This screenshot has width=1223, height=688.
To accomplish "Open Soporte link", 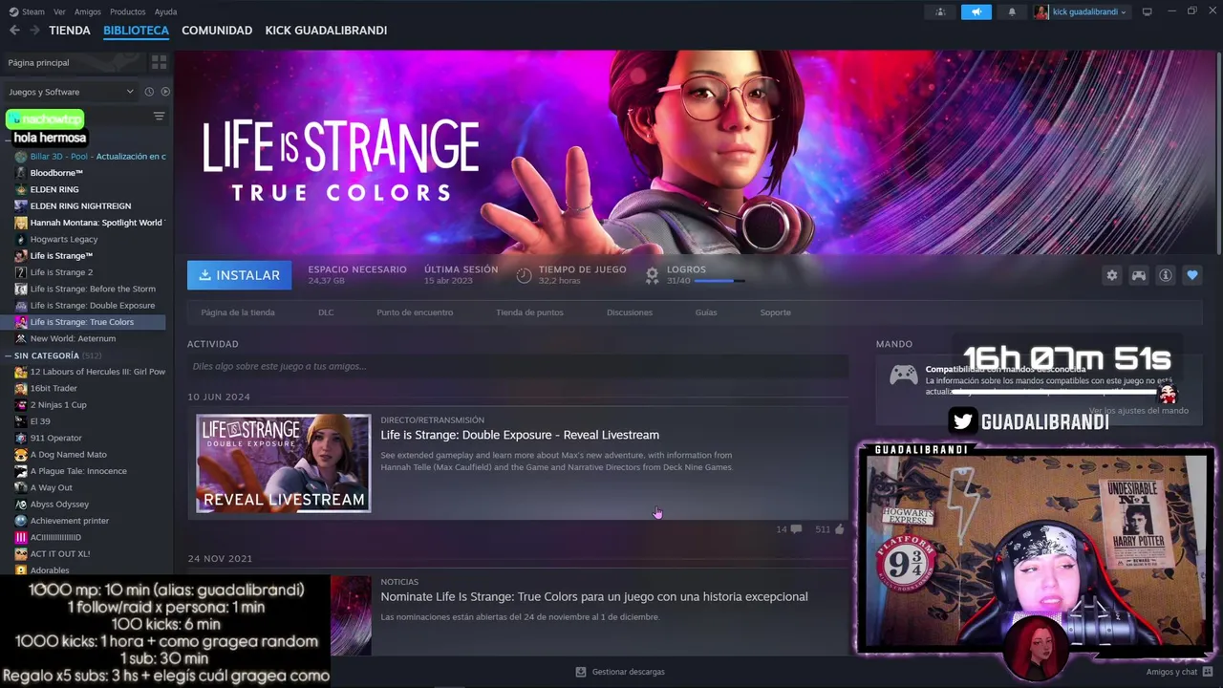I will pyautogui.click(x=776, y=312).
